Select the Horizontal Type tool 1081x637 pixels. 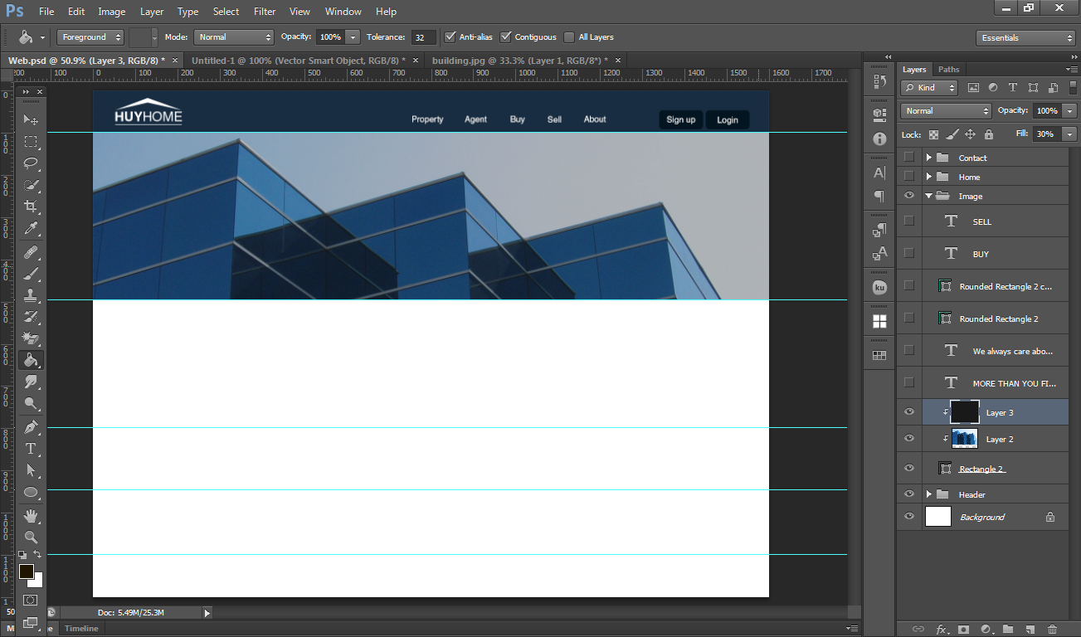[31, 449]
